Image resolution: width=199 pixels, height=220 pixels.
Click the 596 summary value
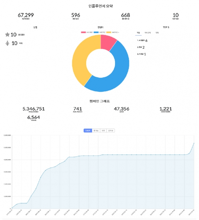tap(76, 15)
